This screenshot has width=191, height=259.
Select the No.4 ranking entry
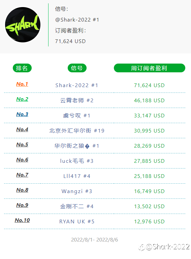click(22, 129)
